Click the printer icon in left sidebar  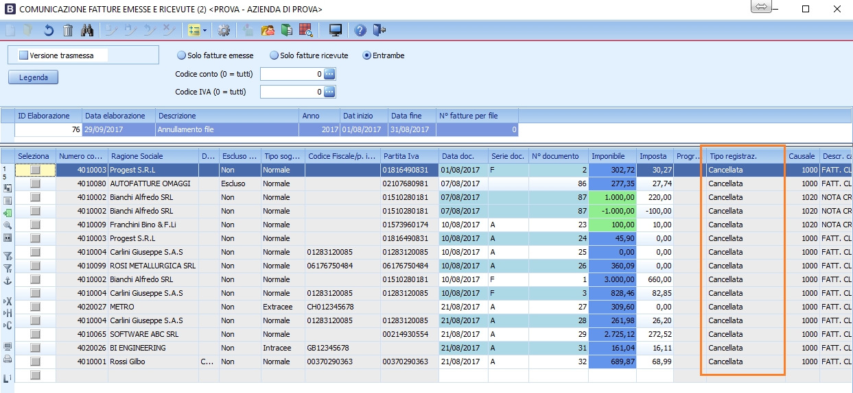click(x=8, y=359)
